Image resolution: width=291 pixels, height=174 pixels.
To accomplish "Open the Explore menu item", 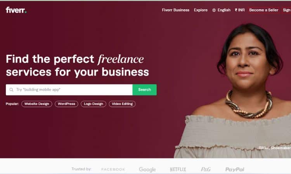I will [201, 10].
